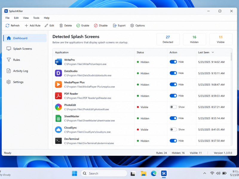Add a new rule with the plus icon
The width and height of the screenshot is (239, 179).
pos(26,26)
